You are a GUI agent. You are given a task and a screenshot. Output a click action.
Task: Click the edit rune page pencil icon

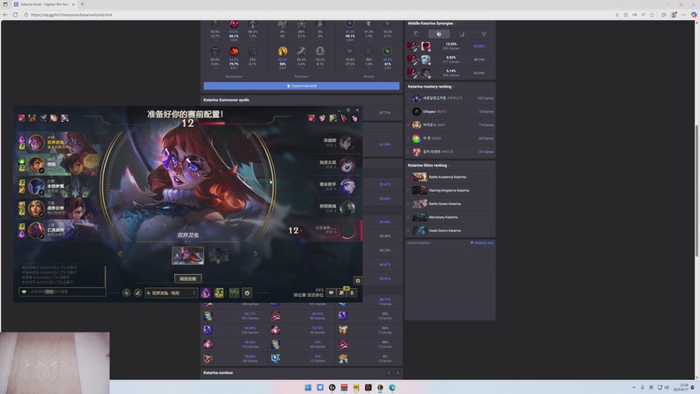click(x=138, y=293)
